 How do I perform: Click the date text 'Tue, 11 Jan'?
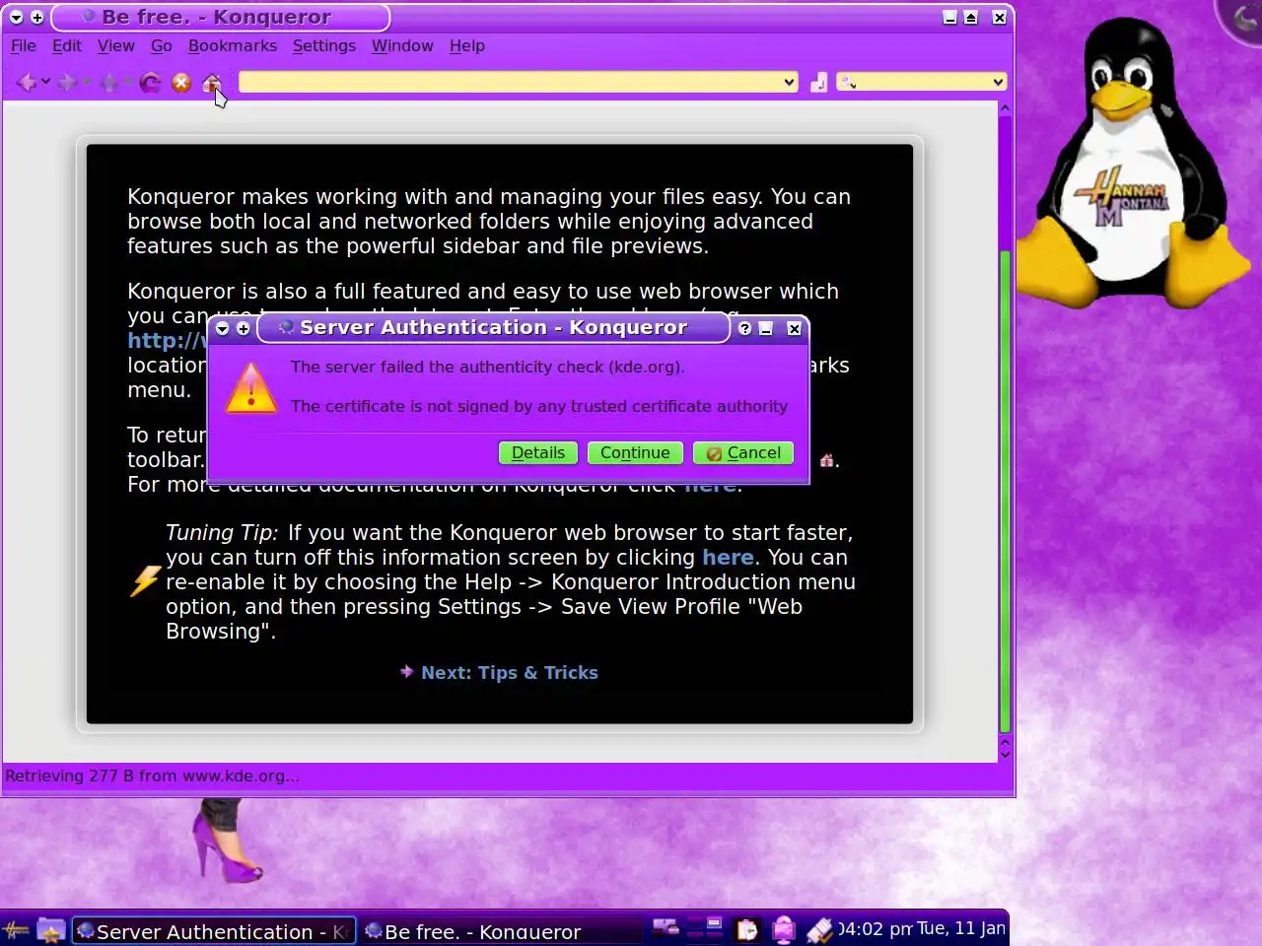pyautogui.click(x=961, y=927)
